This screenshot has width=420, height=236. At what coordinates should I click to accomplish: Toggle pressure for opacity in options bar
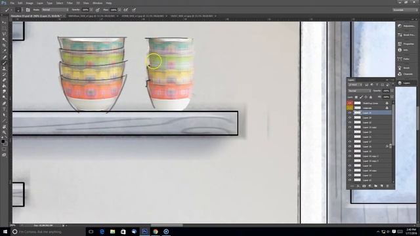tap(98, 10)
